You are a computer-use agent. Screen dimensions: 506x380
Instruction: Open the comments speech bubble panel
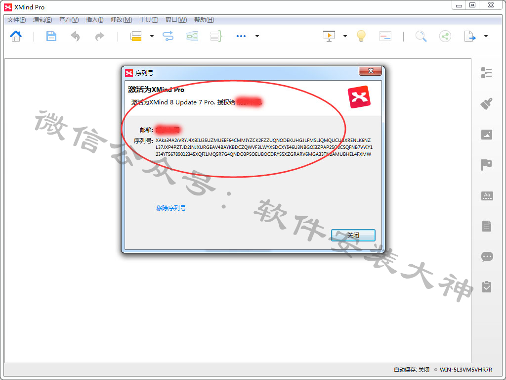[x=487, y=257]
